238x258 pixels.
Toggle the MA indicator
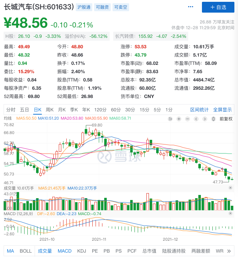[10, 251]
